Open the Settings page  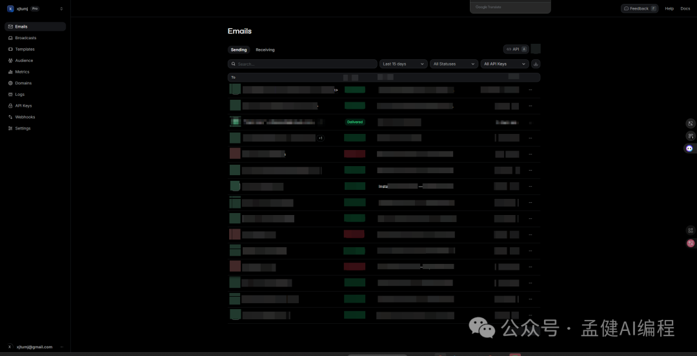click(23, 128)
